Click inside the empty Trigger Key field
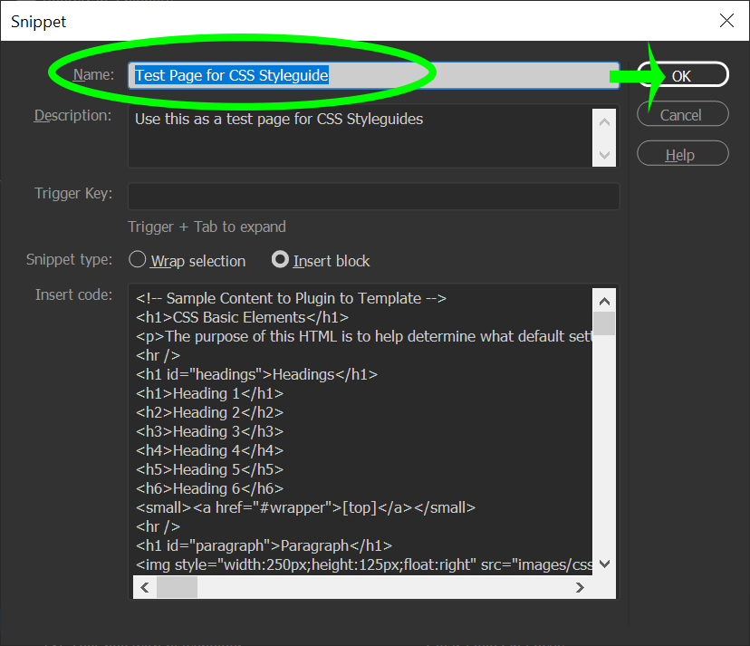The image size is (750, 646). pyautogui.click(x=373, y=196)
